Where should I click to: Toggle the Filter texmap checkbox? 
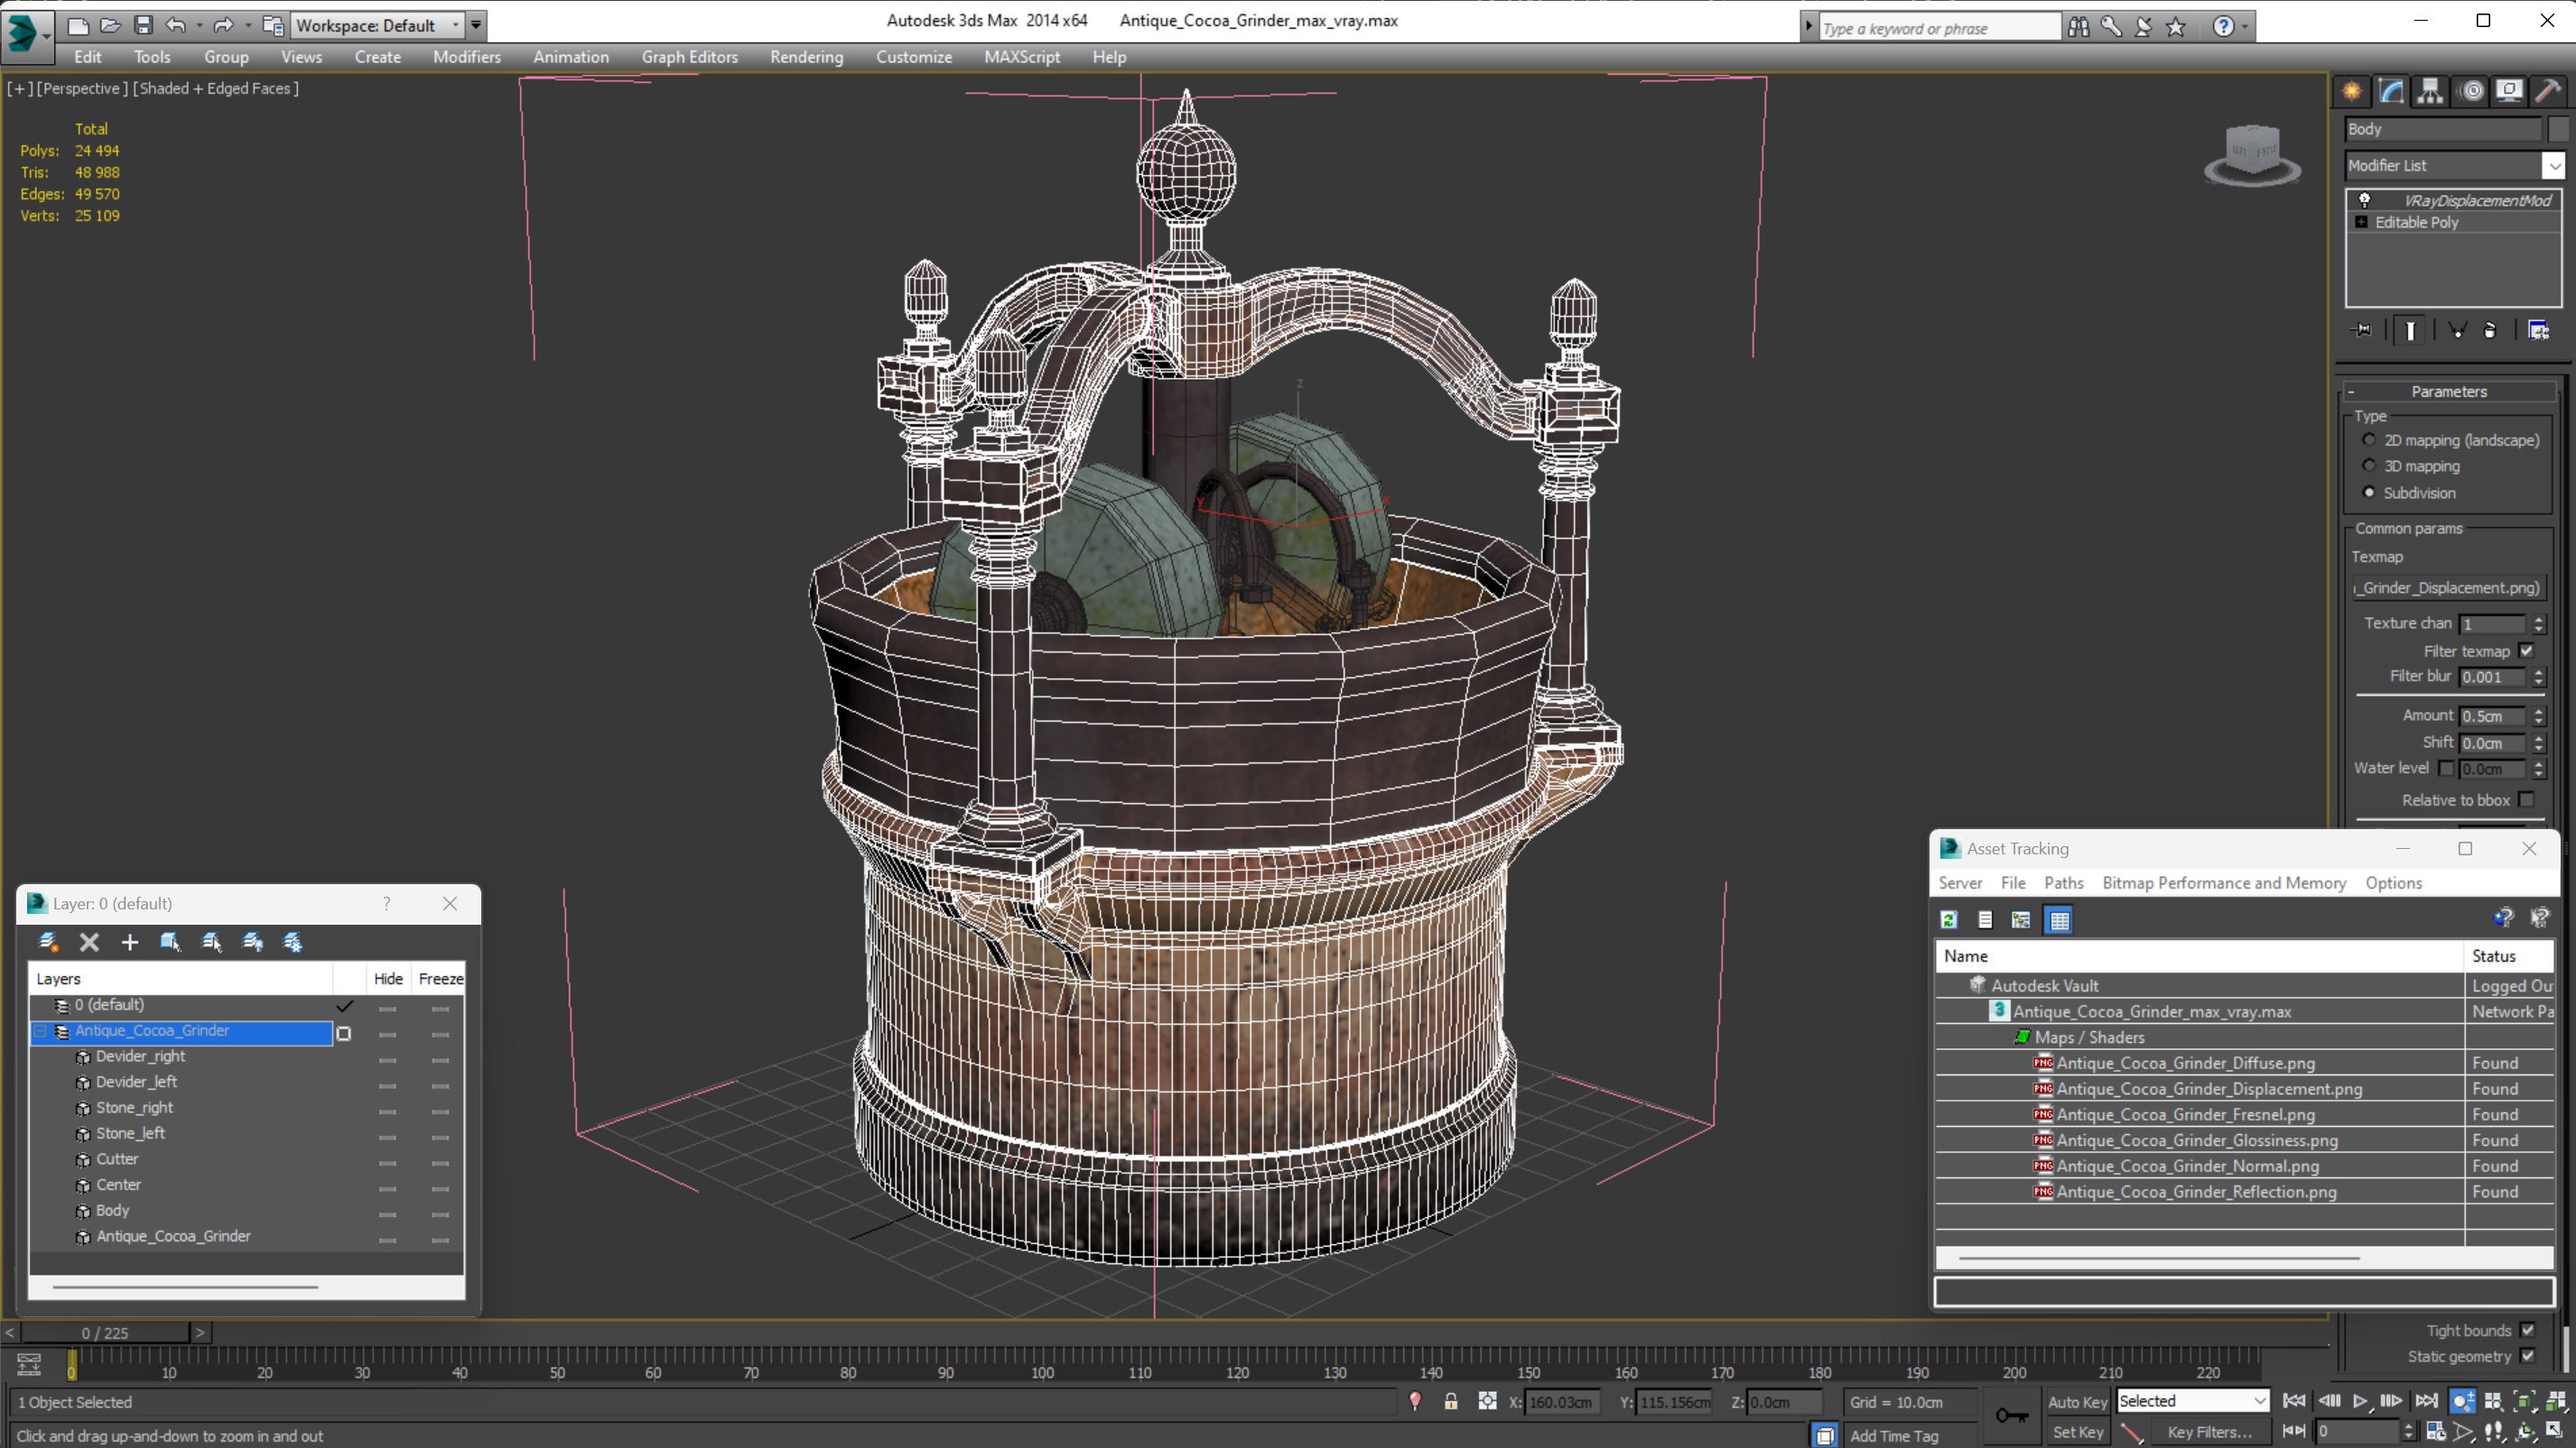(x=2527, y=650)
